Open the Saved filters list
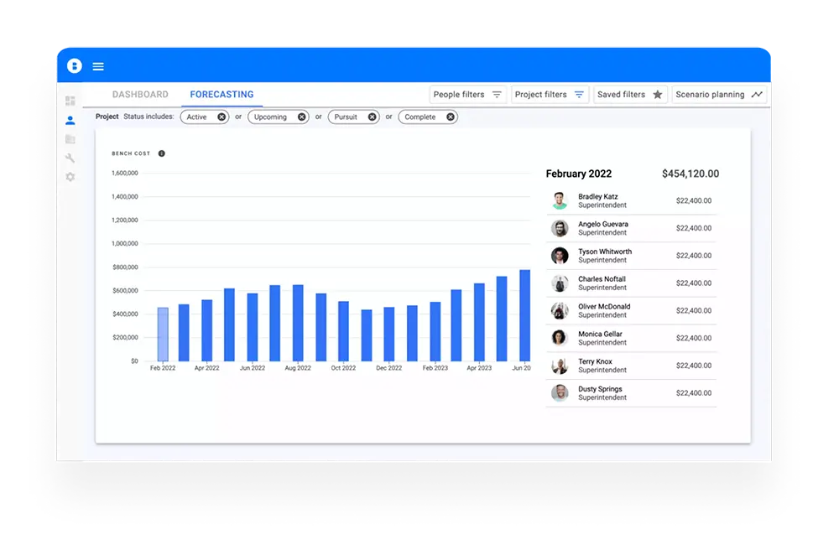This screenshot has height=550, width=839. 629,95
